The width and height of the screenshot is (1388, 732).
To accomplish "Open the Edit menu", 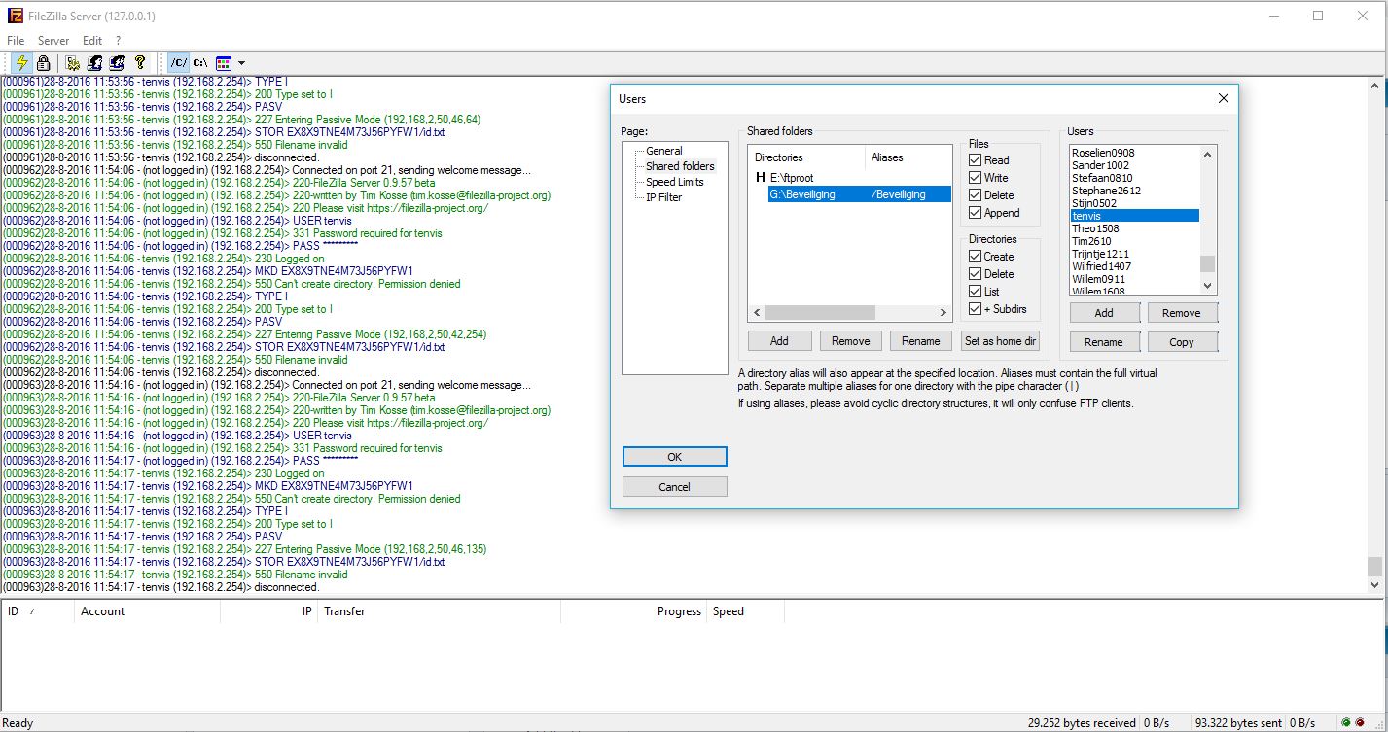I will point(92,41).
